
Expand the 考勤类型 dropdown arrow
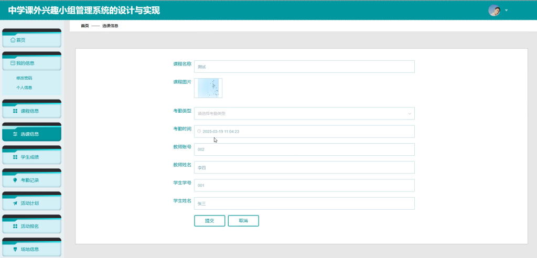pyautogui.click(x=410, y=113)
